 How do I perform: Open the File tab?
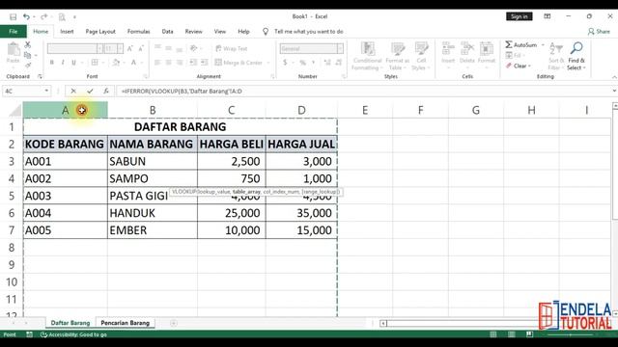pyautogui.click(x=14, y=32)
